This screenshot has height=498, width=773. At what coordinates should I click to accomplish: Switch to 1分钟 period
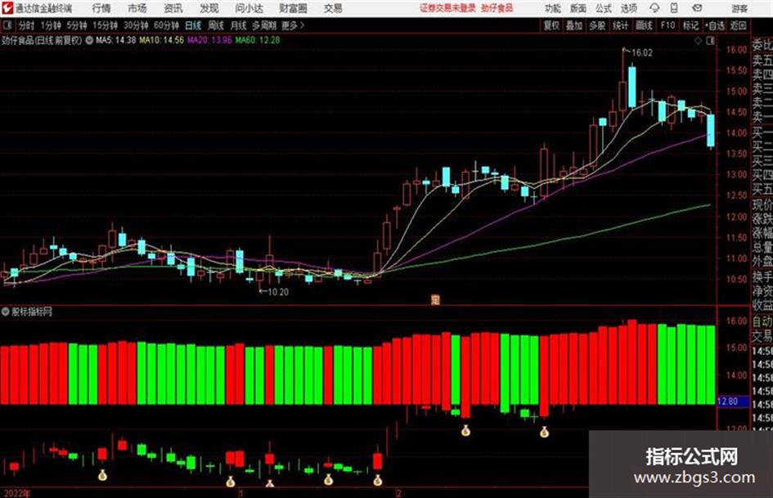pyautogui.click(x=51, y=25)
